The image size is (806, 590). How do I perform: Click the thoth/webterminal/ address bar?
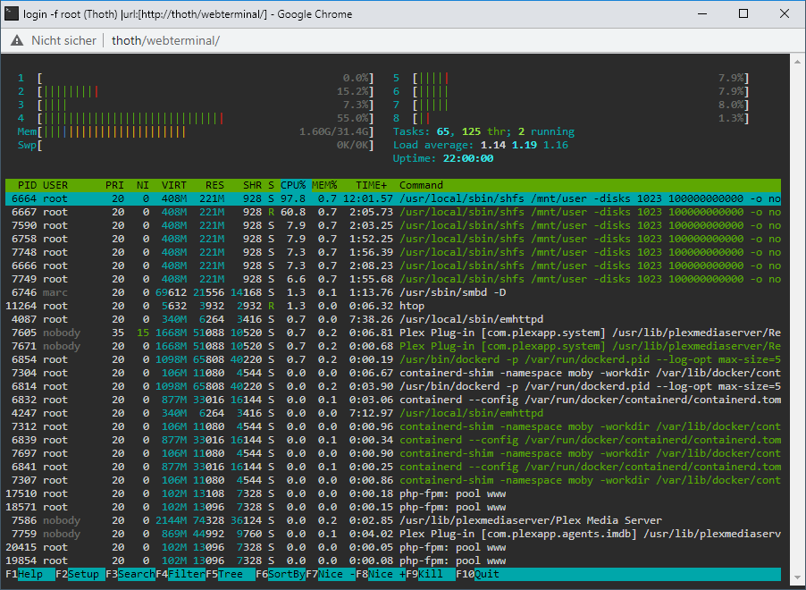click(x=165, y=40)
